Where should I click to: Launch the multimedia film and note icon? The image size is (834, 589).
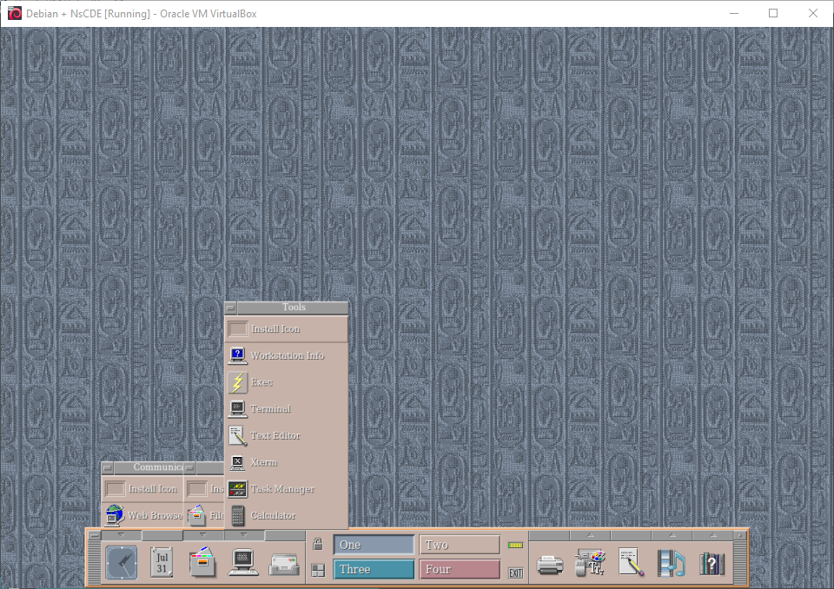tap(671, 564)
